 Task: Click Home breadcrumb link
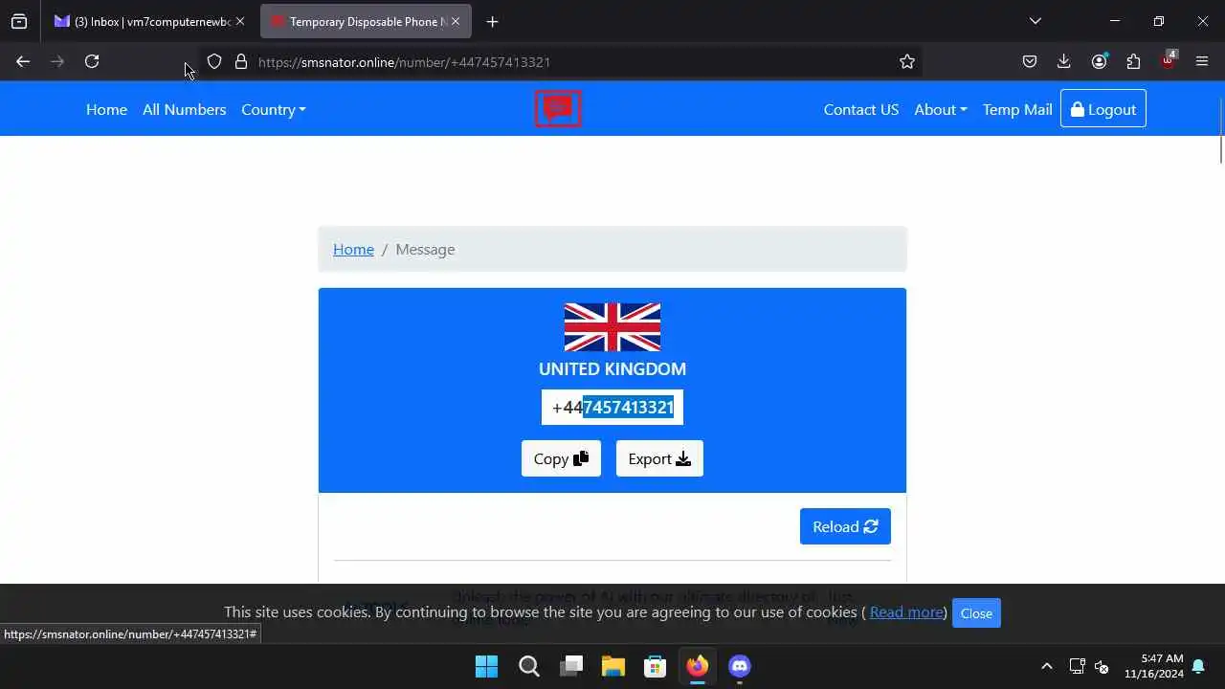pyautogui.click(x=353, y=249)
